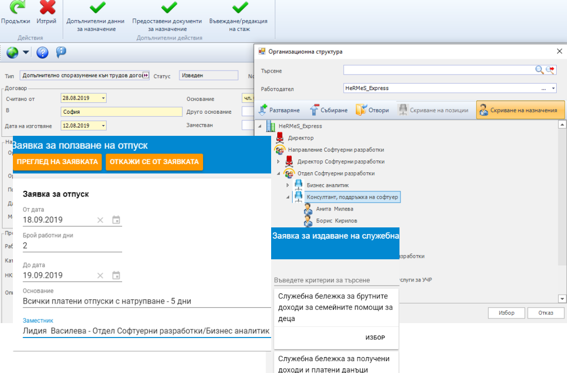This screenshot has width=567, height=373.
Task: Open Предоставени документи за назначение
Action: pyautogui.click(x=167, y=16)
